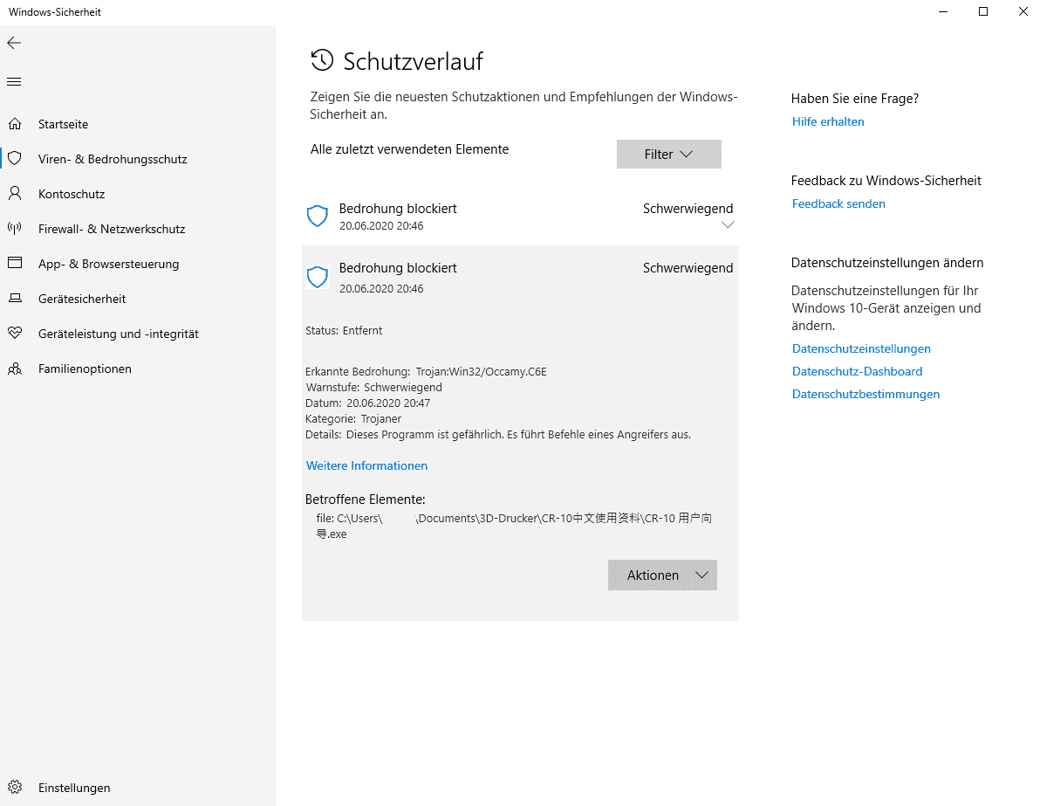Screen dimensions: 1040x806
Task: Click the shield icon for Viren- & Bedrohungsschutz
Action: point(15,158)
